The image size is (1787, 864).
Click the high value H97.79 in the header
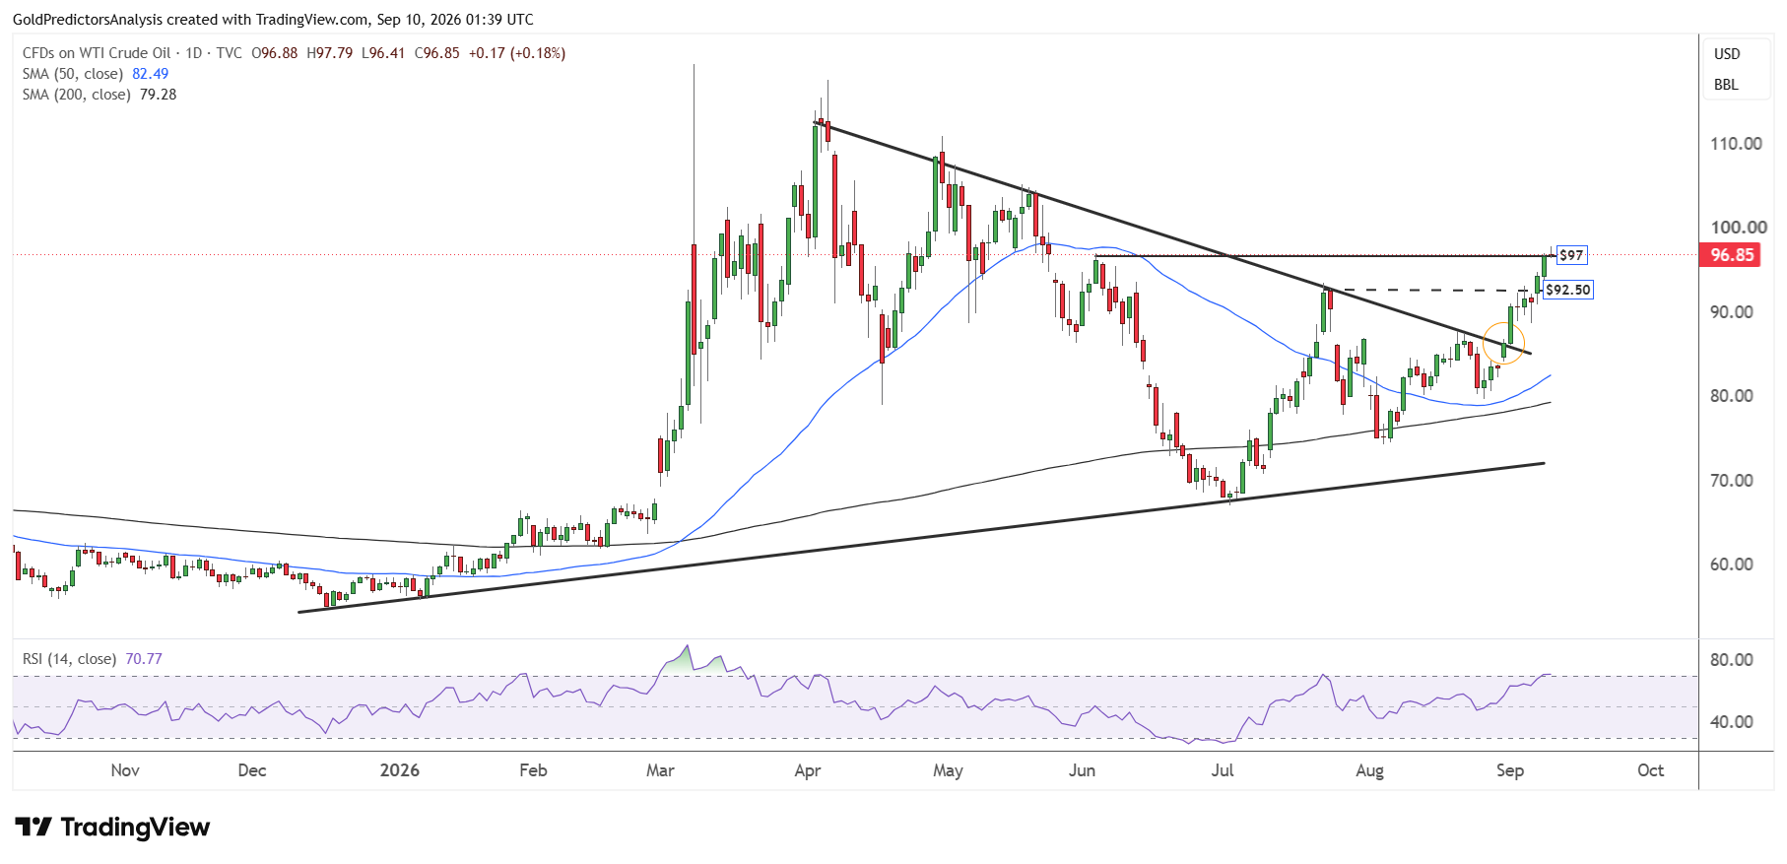click(329, 53)
